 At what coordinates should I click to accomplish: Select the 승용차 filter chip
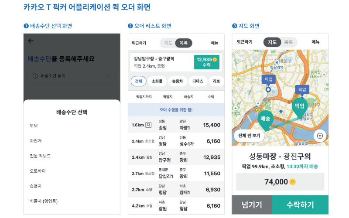(x=178, y=81)
